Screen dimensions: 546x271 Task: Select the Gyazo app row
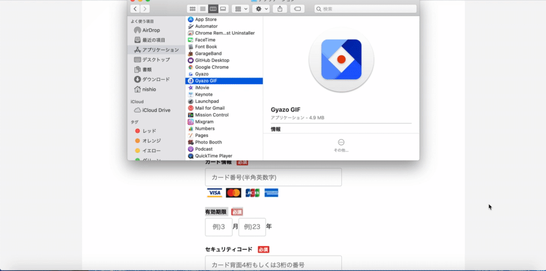tap(224, 74)
